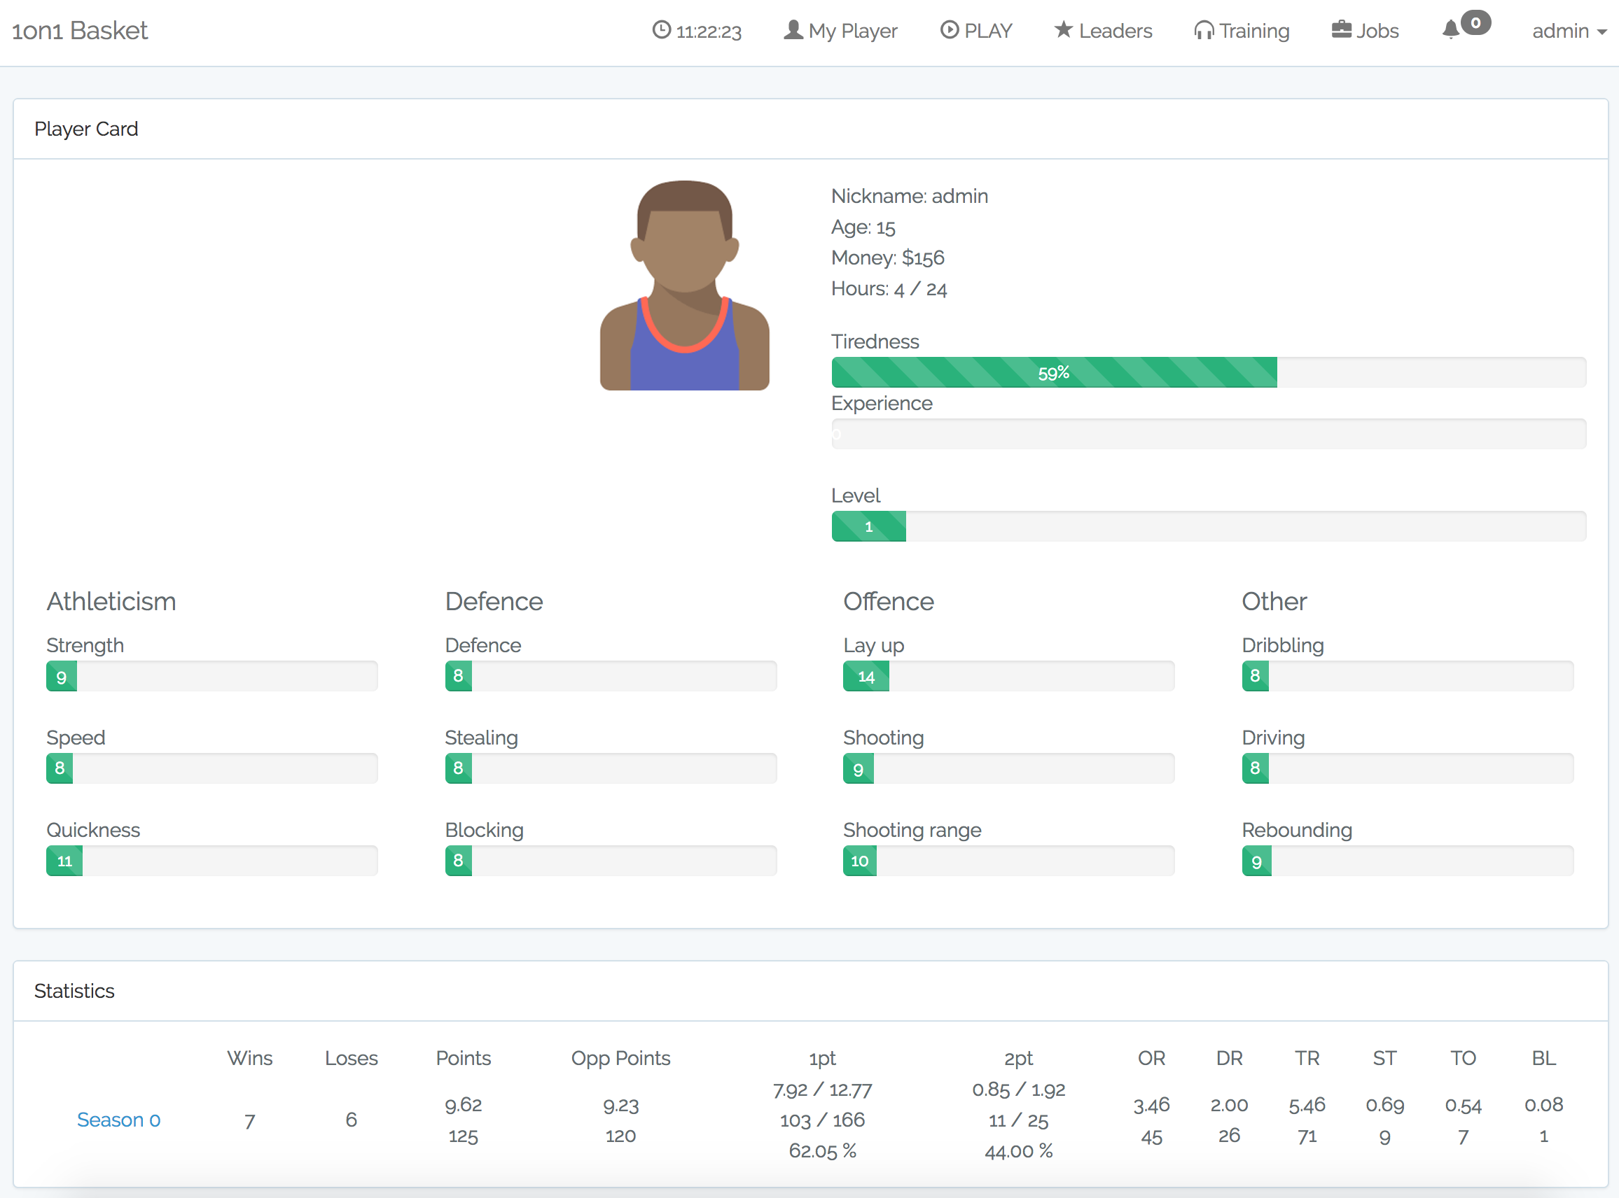Open the Jobs menu item
Image resolution: width=1619 pixels, height=1198 pixels.
pos(1377,31)
